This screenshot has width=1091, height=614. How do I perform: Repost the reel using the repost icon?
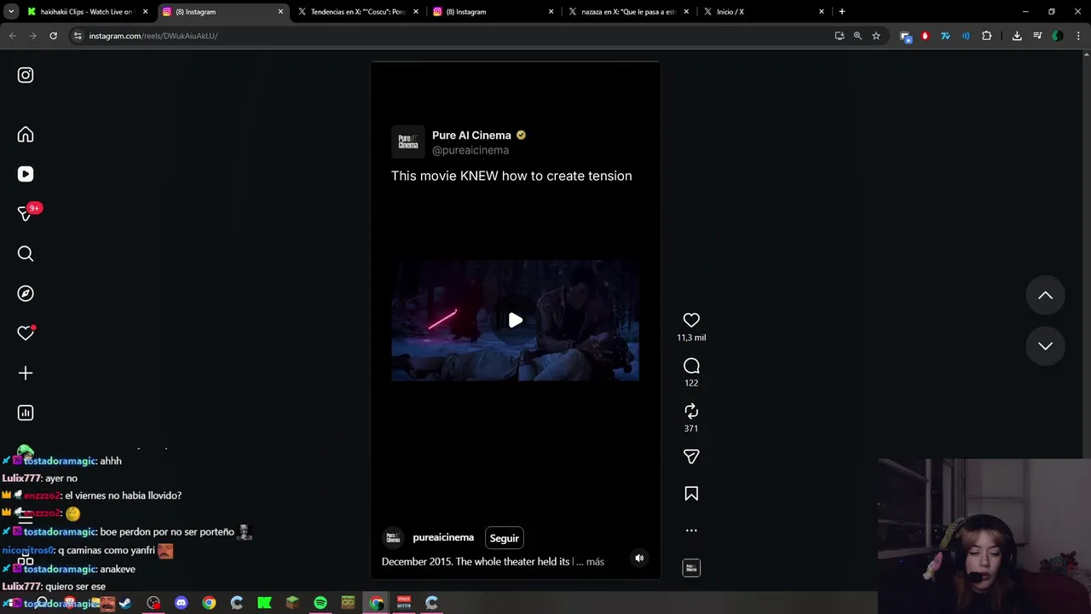(x=691, y=411)
